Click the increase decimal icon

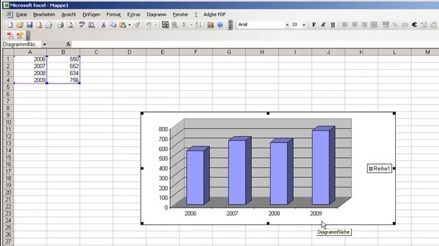(424, 25)
